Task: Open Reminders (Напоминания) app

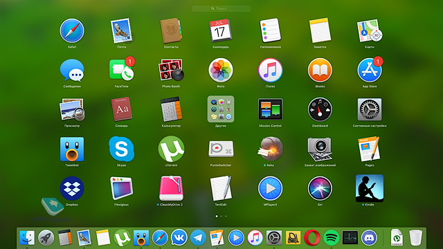Action: tap(270, 30)
